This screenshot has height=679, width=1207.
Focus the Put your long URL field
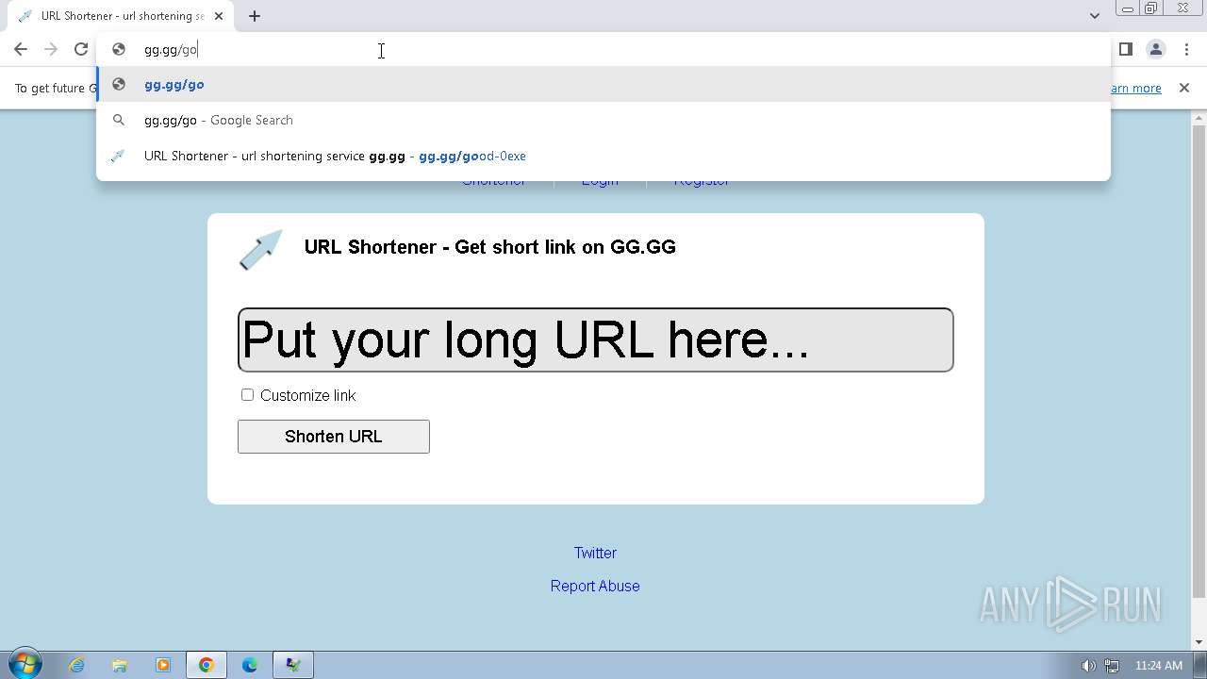(596, 339)
